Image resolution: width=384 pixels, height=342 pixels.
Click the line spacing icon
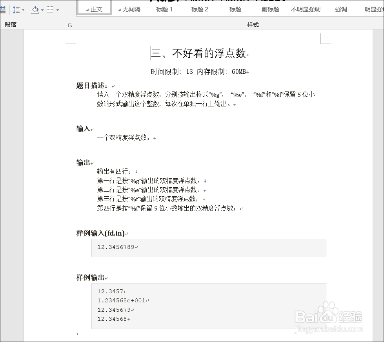coord(16,10)
